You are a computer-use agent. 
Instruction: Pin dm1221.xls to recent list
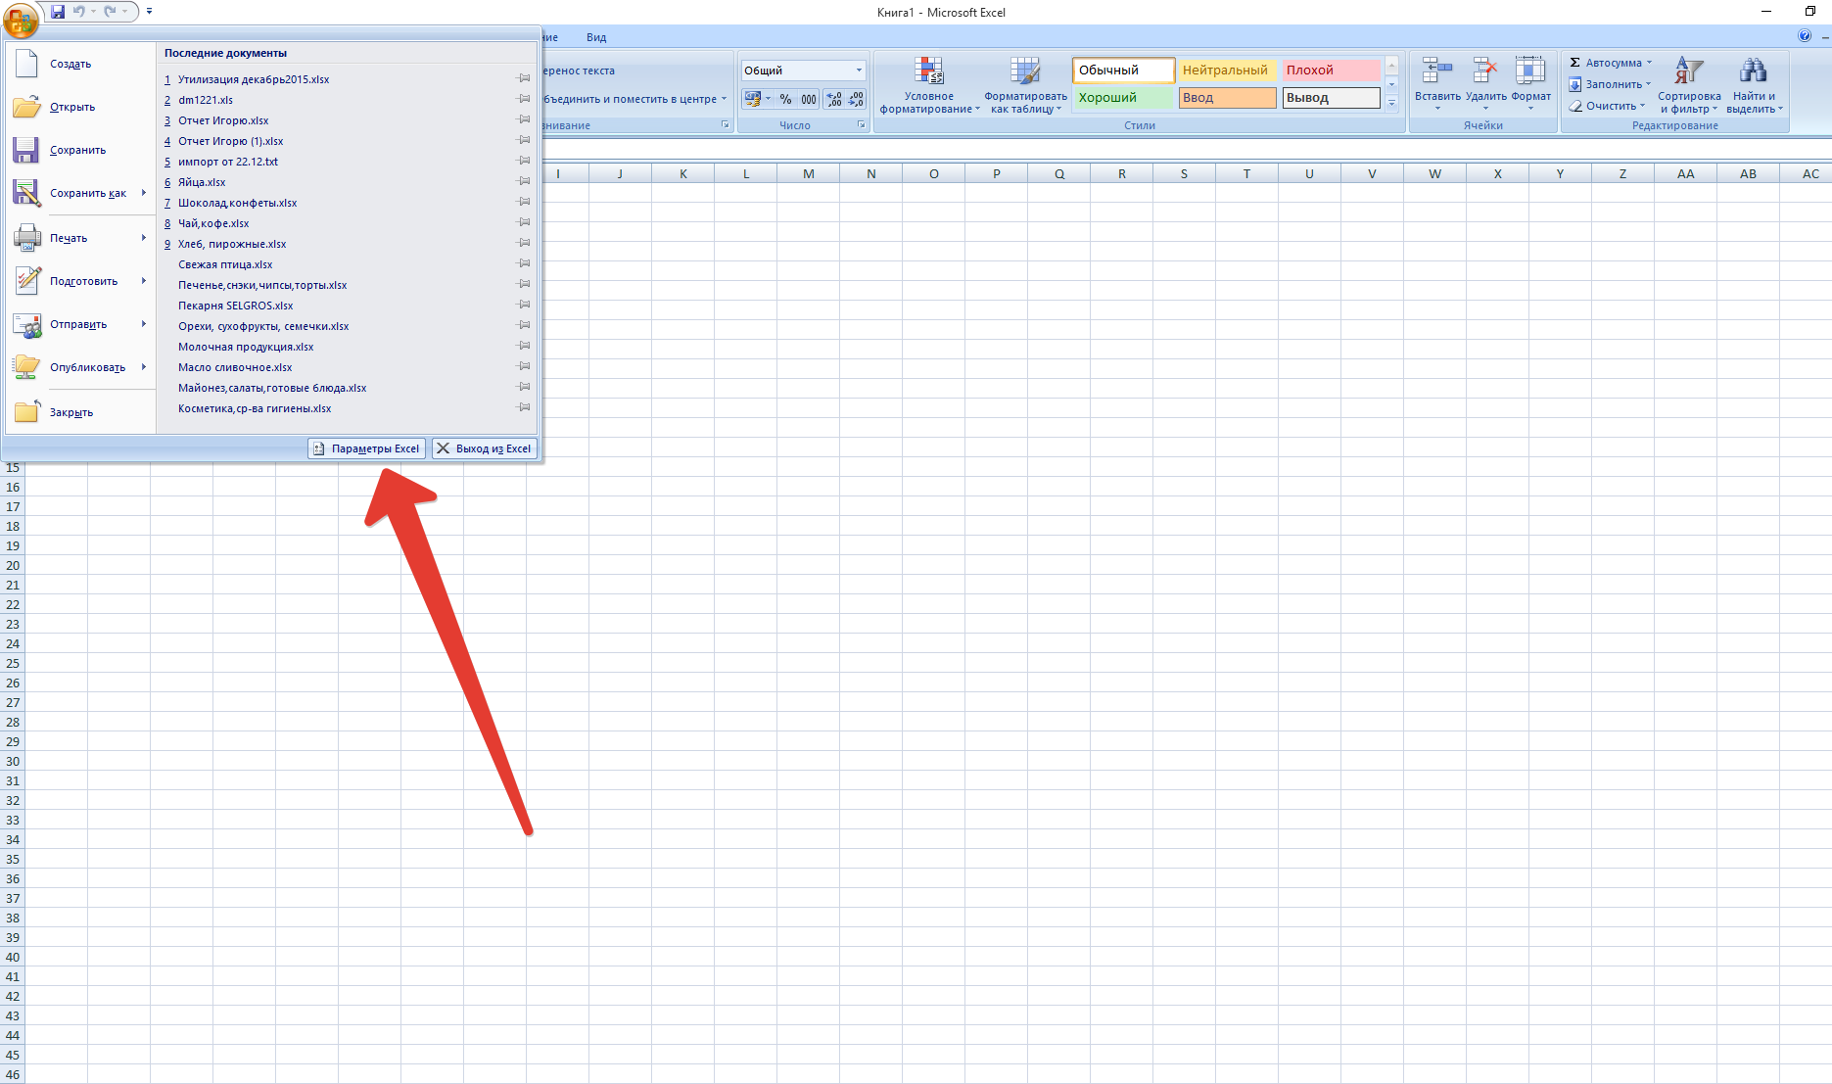pos(524,99)
